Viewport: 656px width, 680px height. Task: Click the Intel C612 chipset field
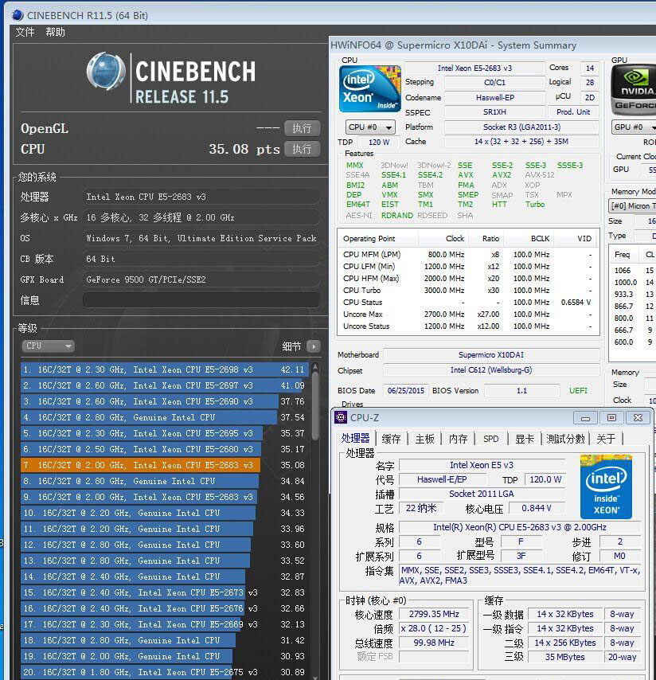pos(491,370)
